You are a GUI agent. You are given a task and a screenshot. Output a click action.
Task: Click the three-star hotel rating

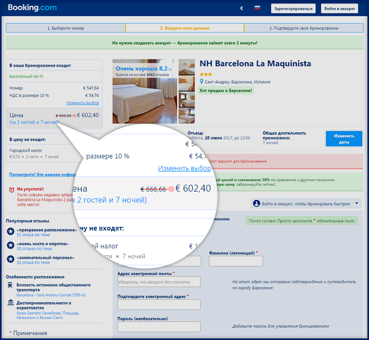(206, 74)
